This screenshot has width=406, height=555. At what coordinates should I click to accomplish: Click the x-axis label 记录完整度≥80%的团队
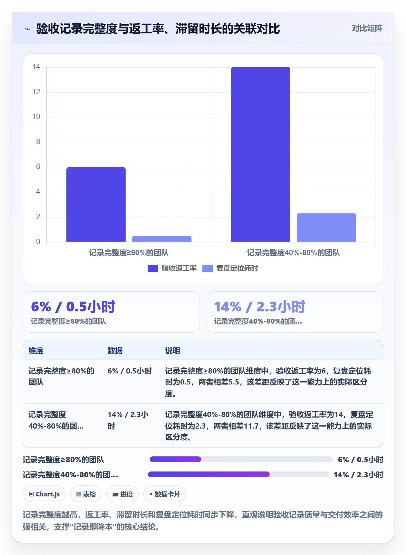coord(129,253)
